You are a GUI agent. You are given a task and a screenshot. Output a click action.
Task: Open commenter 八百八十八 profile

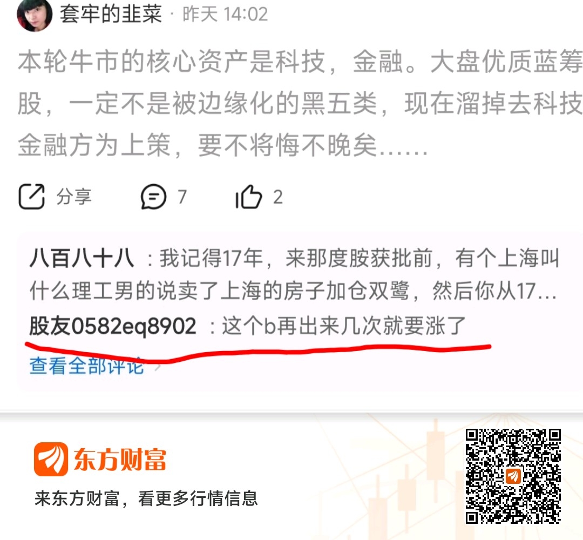pos(82,258)
